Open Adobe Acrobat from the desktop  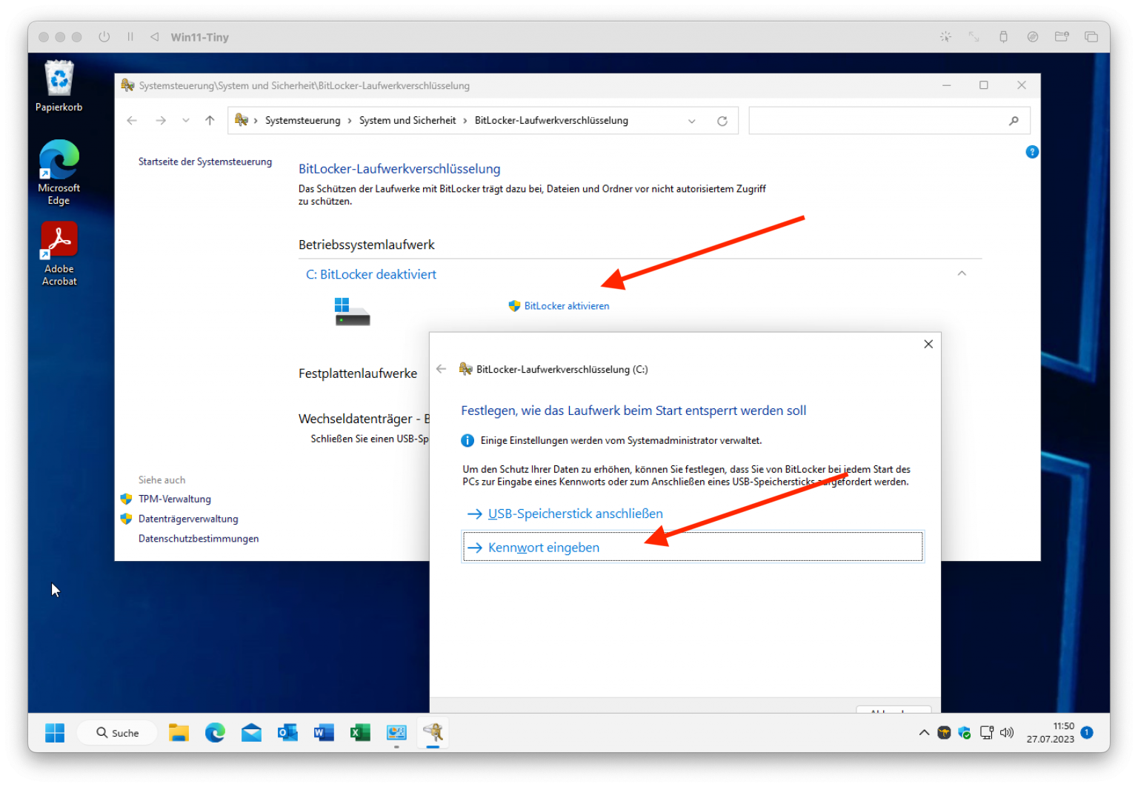[59, 239]
